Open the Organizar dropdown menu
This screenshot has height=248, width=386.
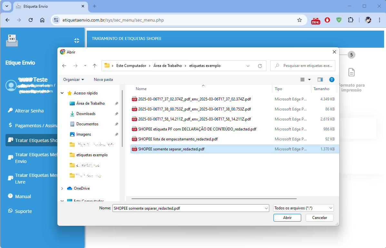pyautogui.click(x=73, y=79)
